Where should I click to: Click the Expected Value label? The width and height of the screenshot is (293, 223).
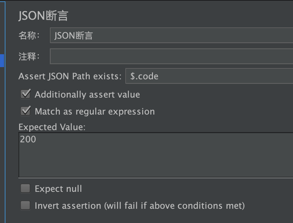point(52,127)
